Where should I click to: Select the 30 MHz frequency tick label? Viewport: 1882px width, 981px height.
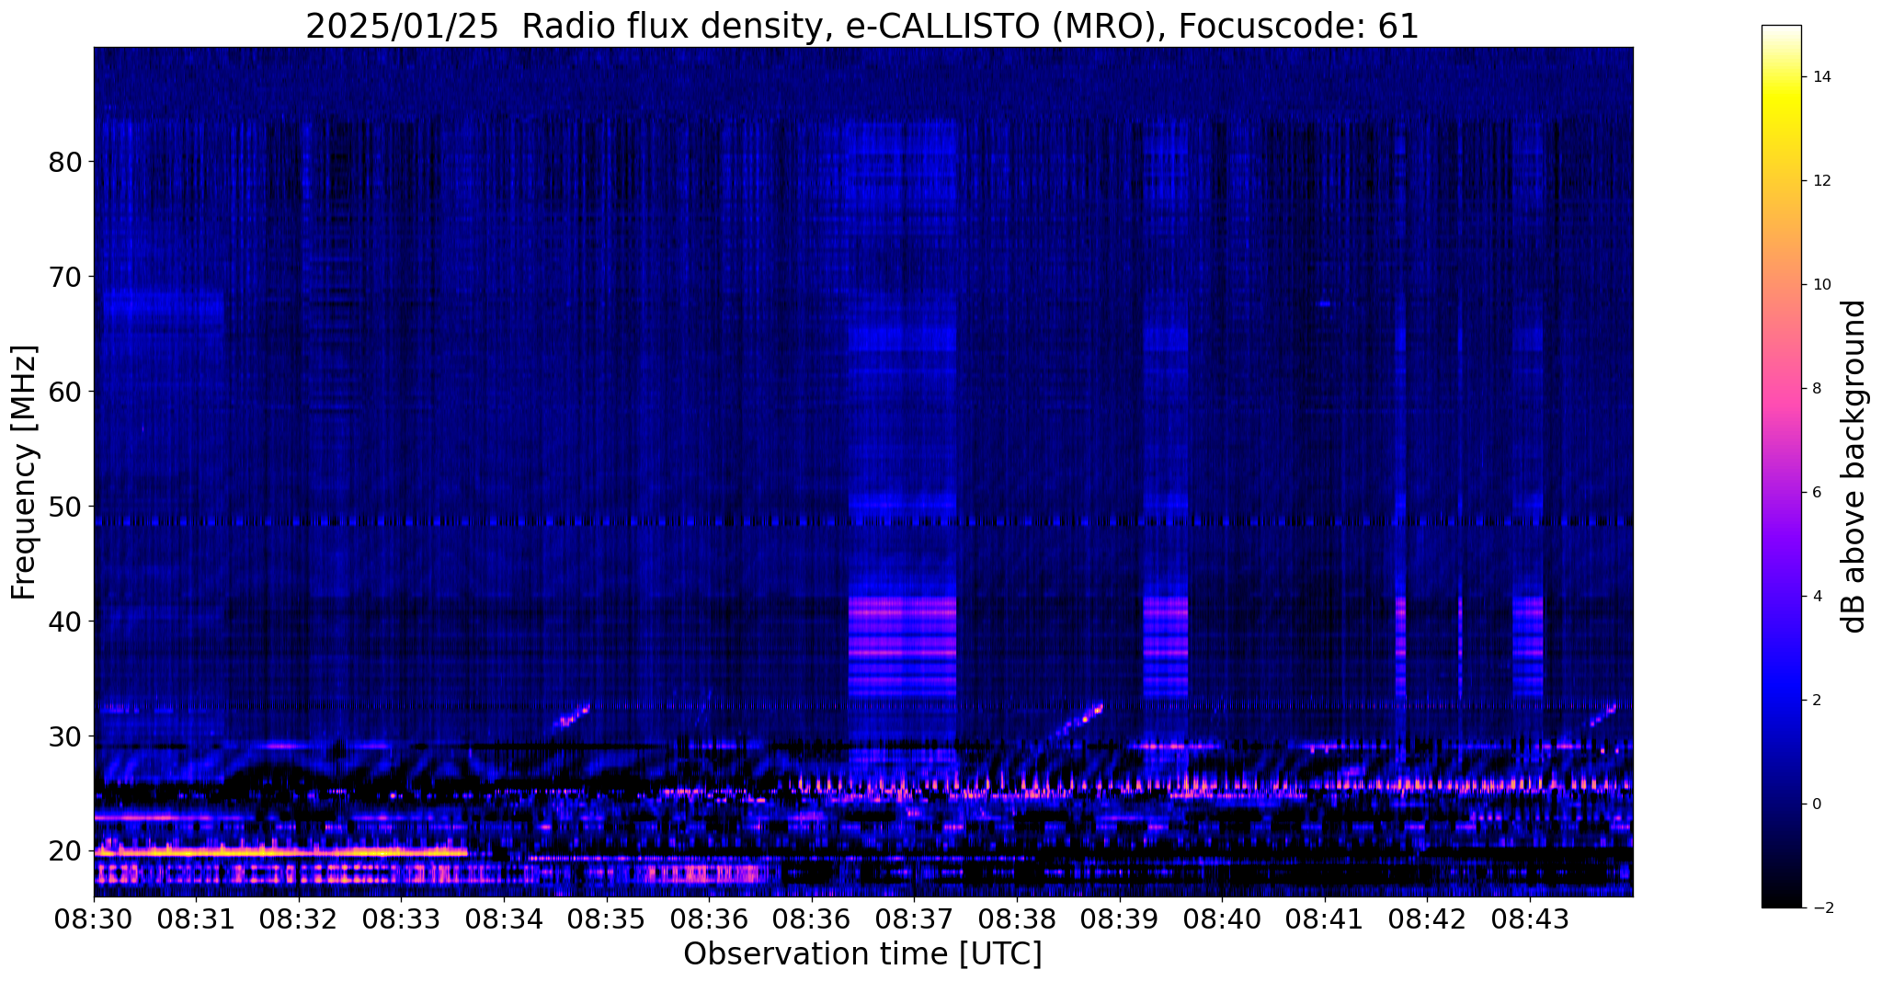[64, 736]
